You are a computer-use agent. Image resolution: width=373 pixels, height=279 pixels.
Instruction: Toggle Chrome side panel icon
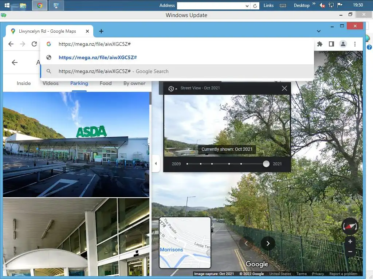pyautogui.click(x=331, y=44)
